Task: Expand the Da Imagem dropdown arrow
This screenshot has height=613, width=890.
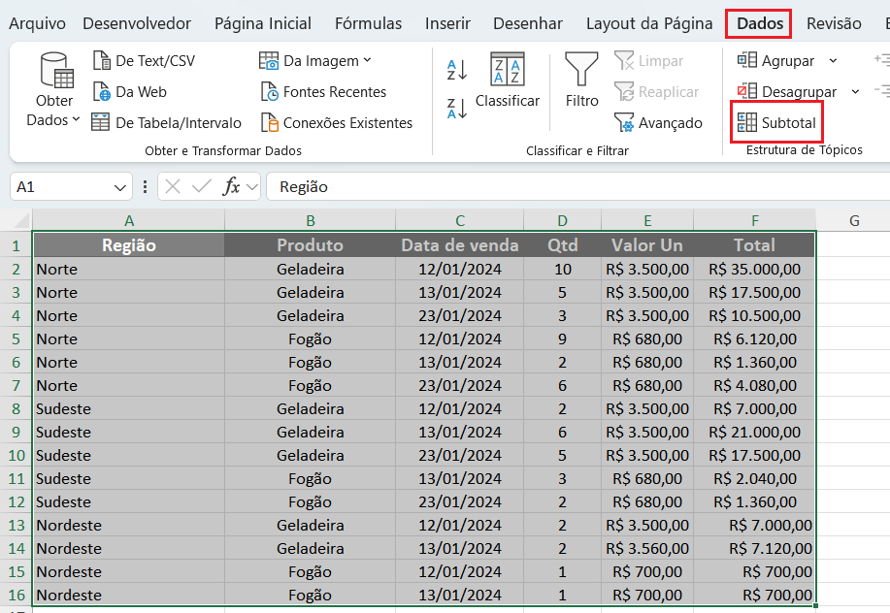Action: 367,60
